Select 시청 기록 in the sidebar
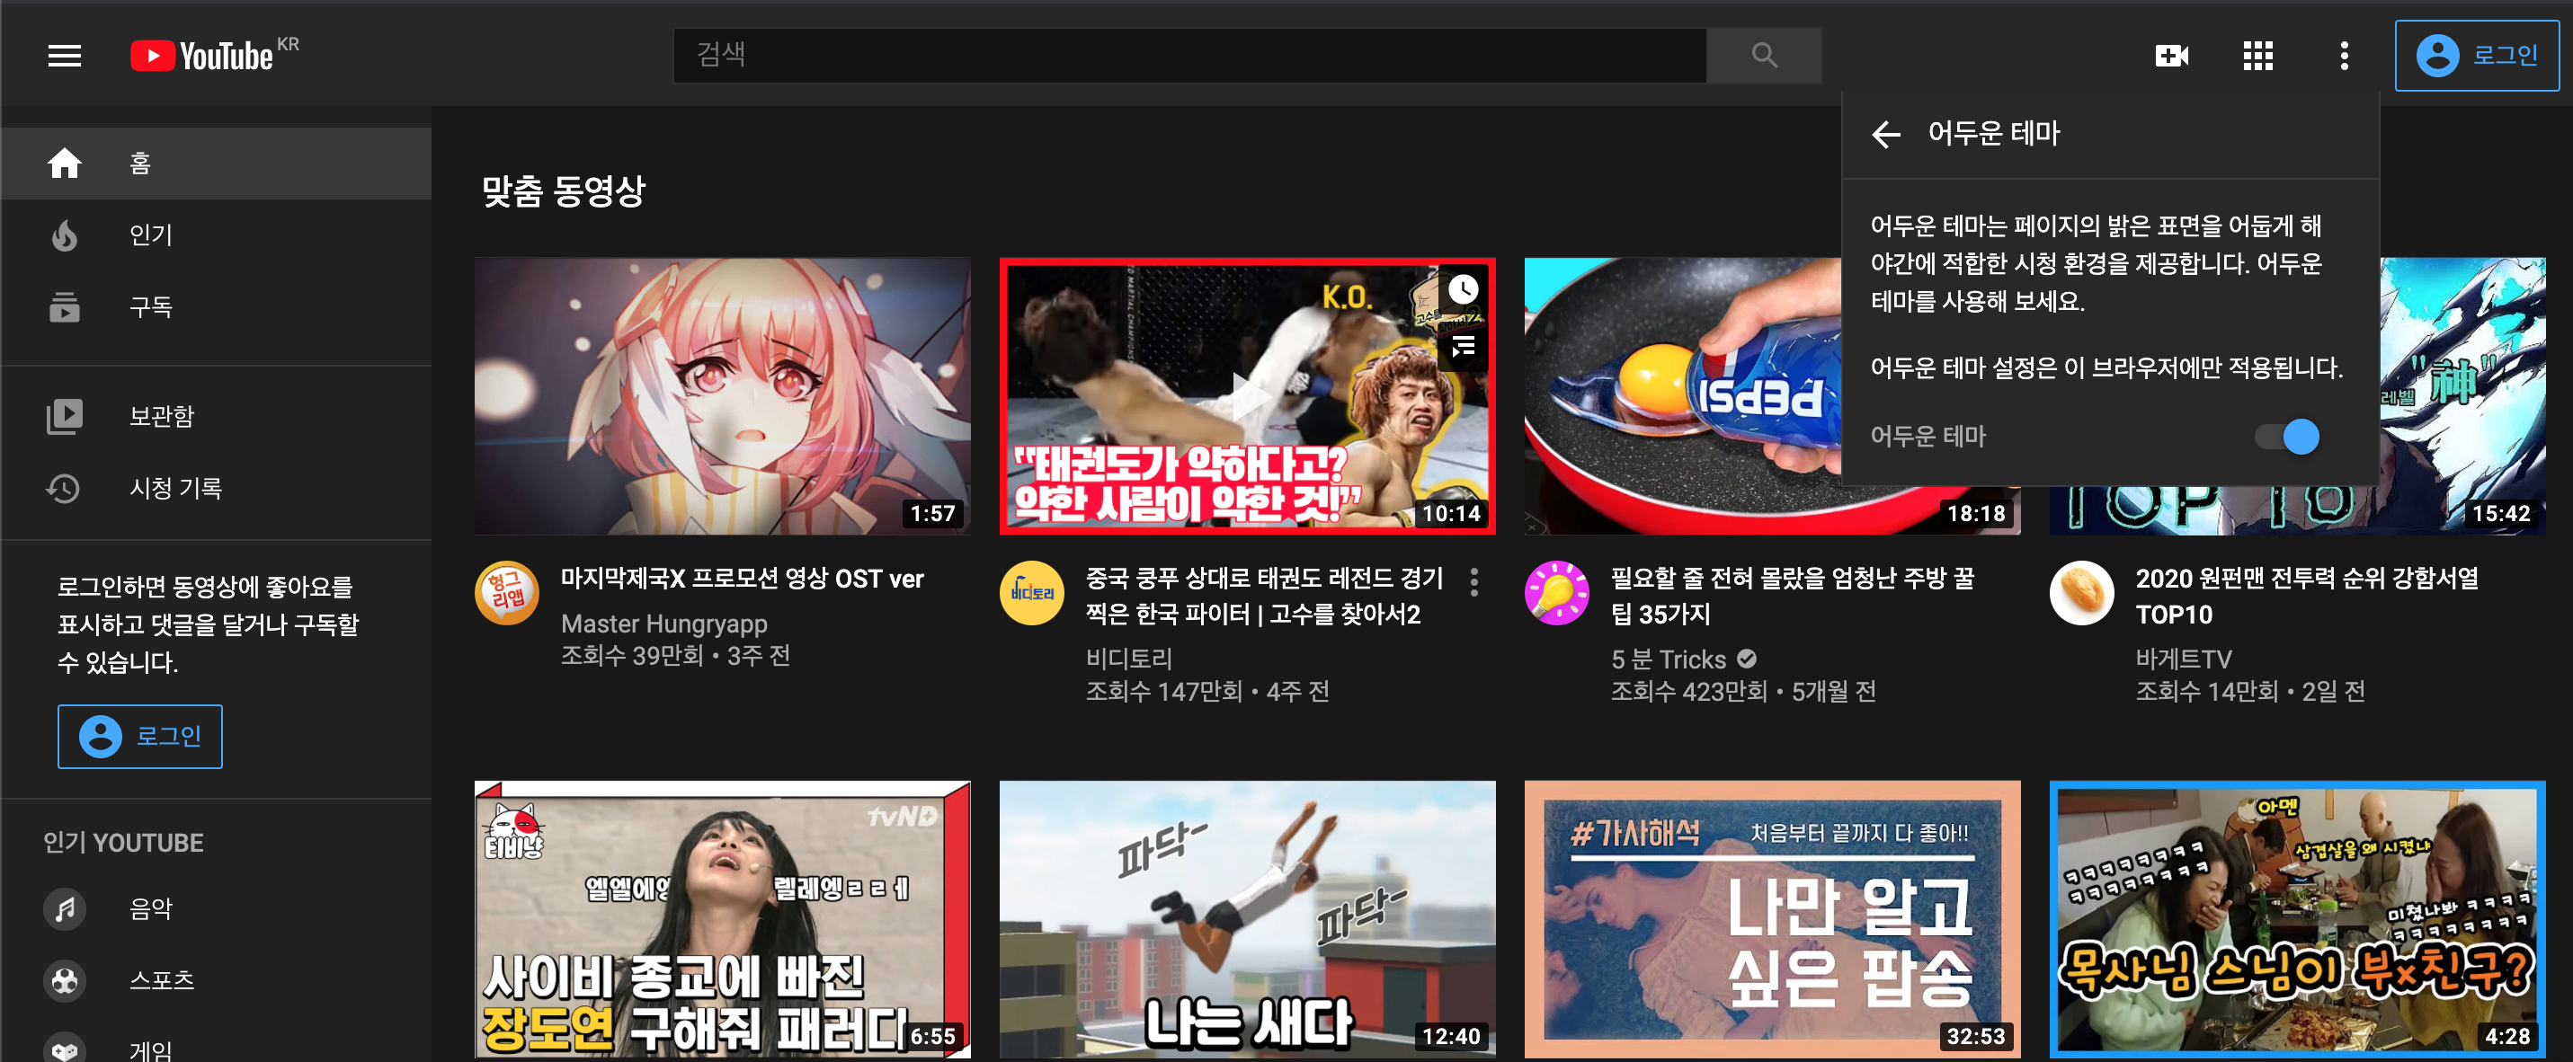This screenshot has height=1062, width=2573. click(x=216, y=488)
